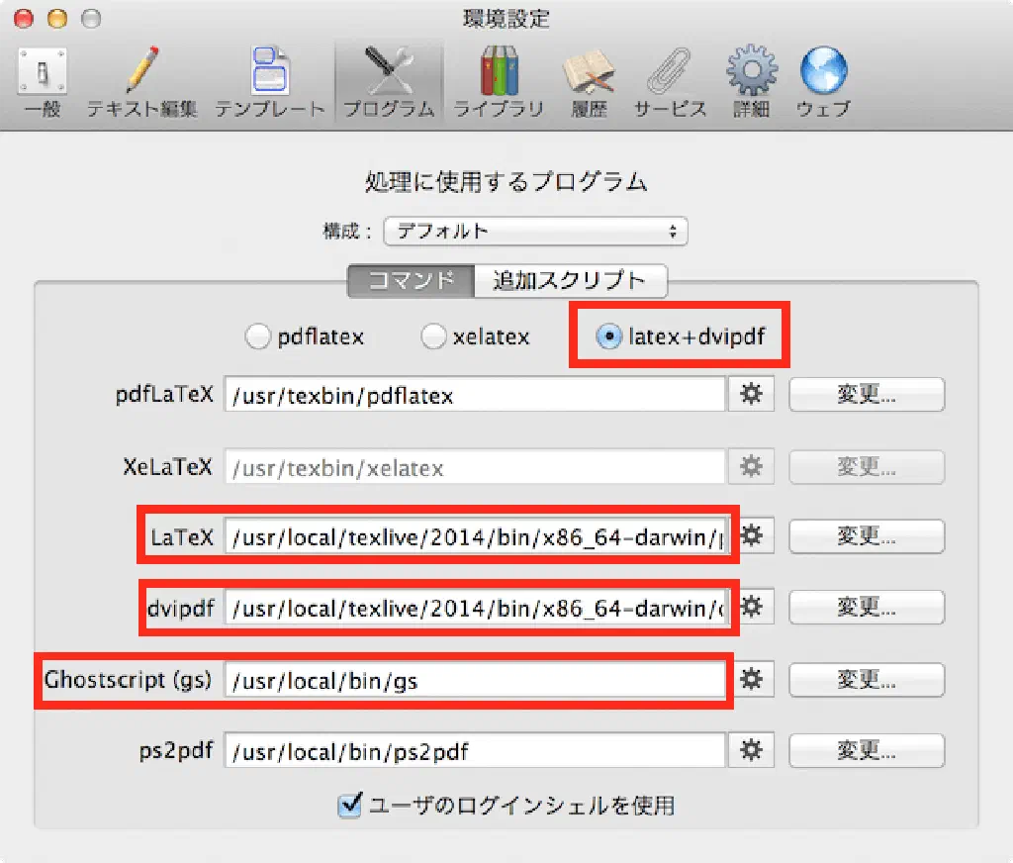The width and height of the screenshot is (1013, 863).
Task: Click 変更... button for ps2pdf path
Action: [866, 751]
